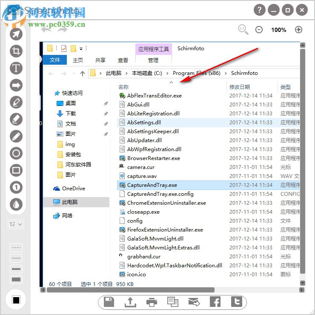Select the Text (T) tool

(x=16, y=68)
